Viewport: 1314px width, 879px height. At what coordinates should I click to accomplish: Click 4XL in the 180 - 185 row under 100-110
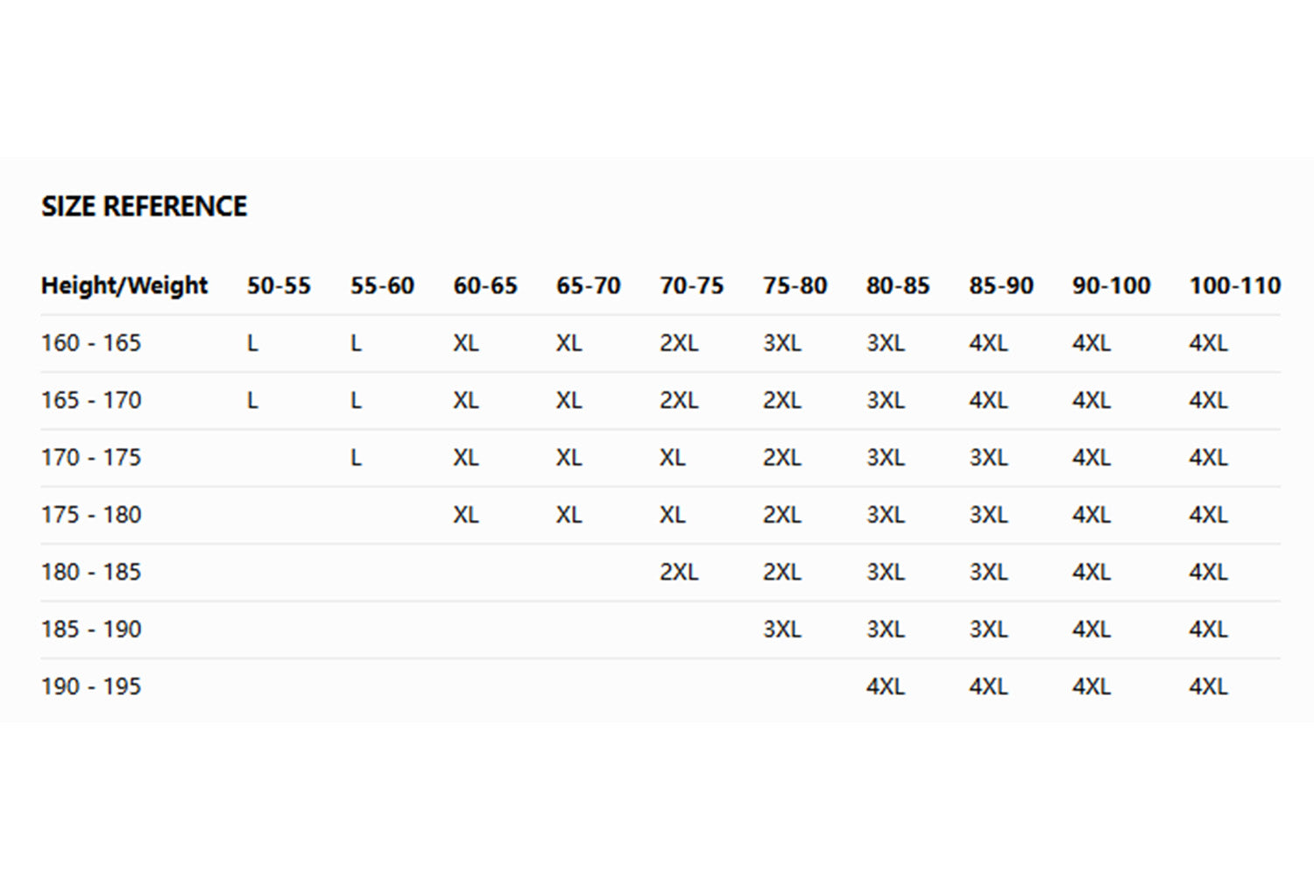(1208, 573)
